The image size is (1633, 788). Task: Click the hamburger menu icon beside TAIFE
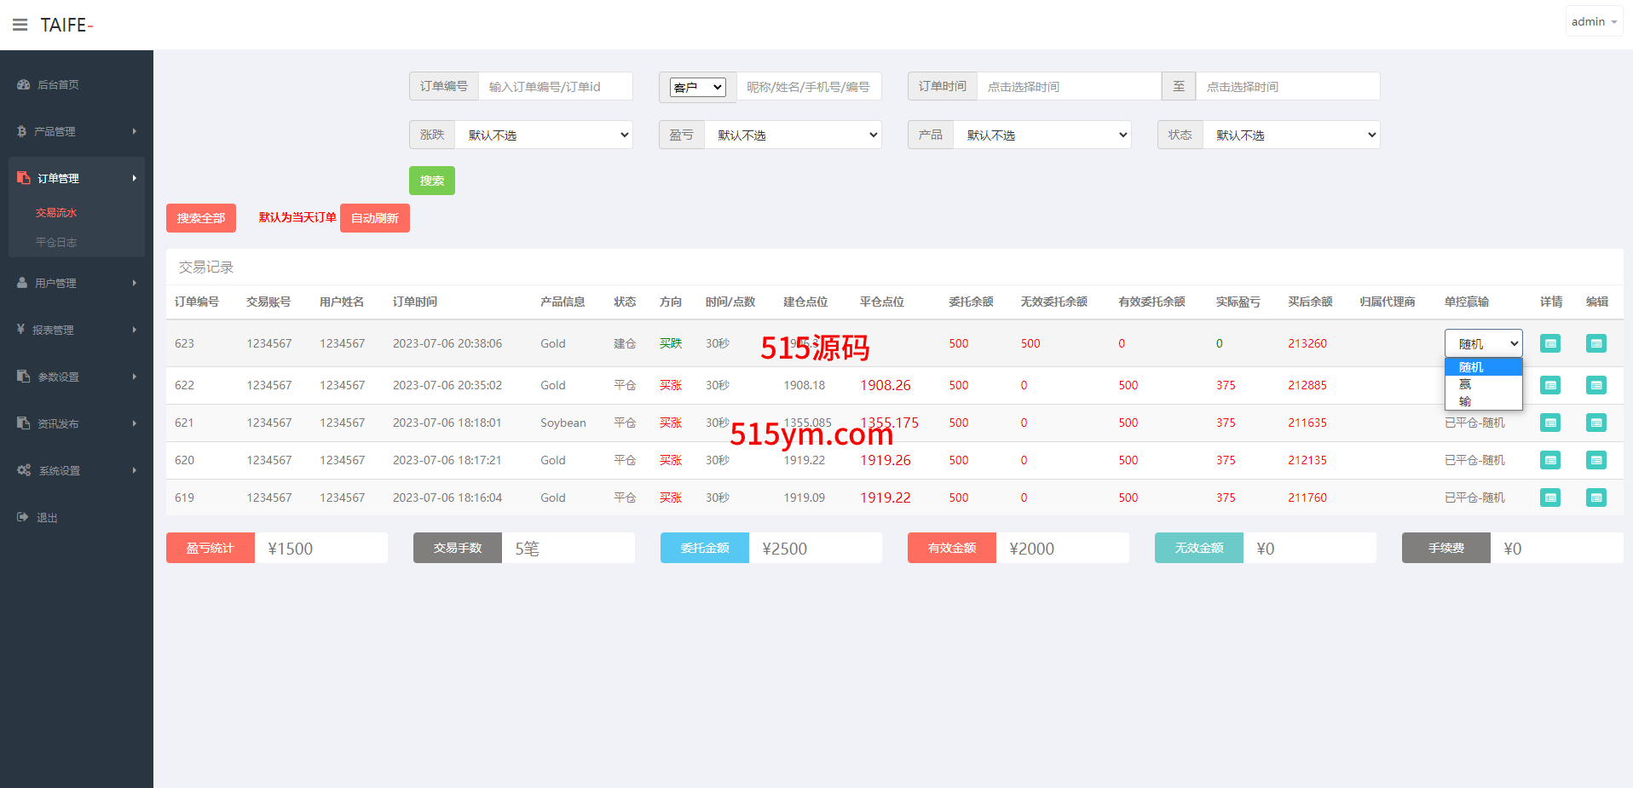click(x=20, y=25)
